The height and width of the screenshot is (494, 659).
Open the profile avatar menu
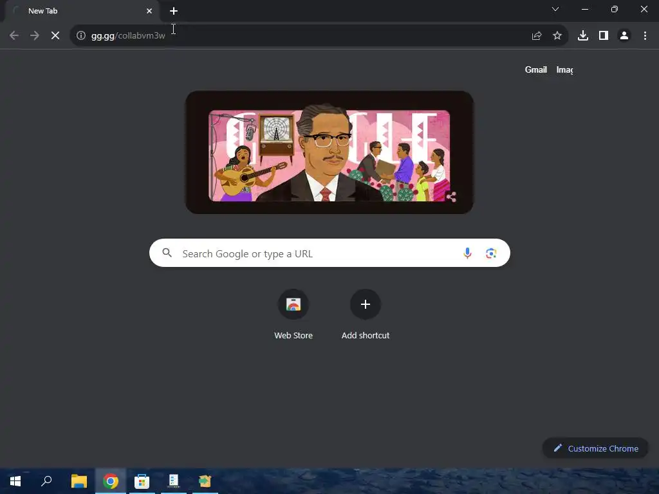coord(624,36)
